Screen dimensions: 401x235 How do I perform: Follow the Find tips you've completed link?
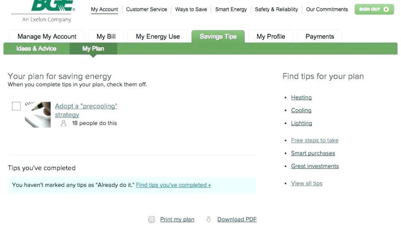click(x=173, y=185)
